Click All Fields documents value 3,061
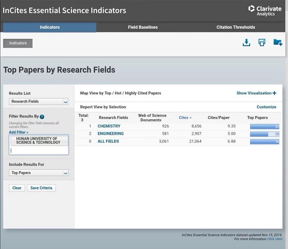This screenshot has height=249, width=288. [164, 142]
